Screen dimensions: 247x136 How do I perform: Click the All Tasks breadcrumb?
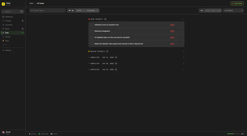coord(40,3)
